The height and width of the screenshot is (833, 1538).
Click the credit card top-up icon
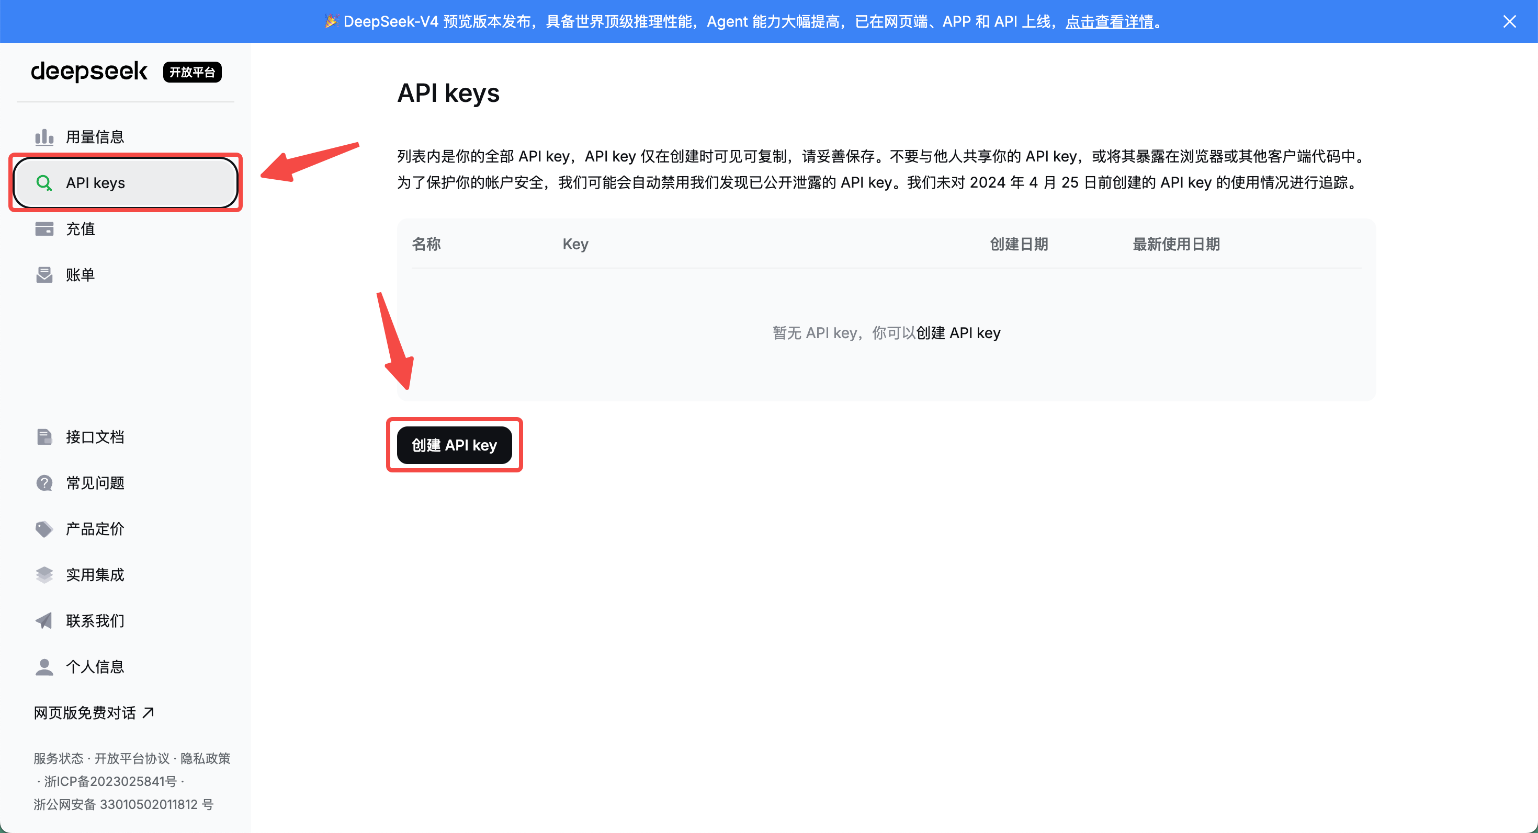pos(44,229)
